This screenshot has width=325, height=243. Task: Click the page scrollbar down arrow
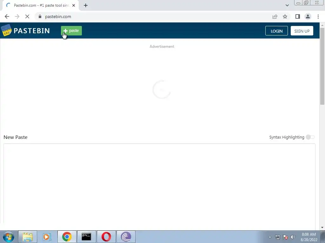coord(322,227)
